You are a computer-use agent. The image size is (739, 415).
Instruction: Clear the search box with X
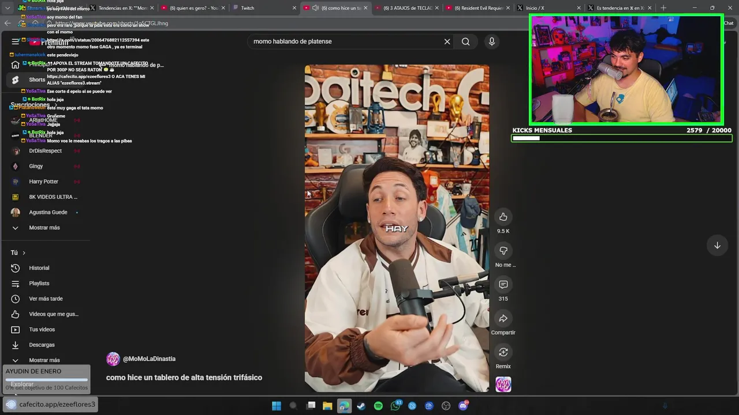447,41
